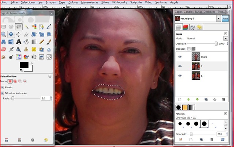
Task: Select the Pencil tool
Action: coord(41,42)
